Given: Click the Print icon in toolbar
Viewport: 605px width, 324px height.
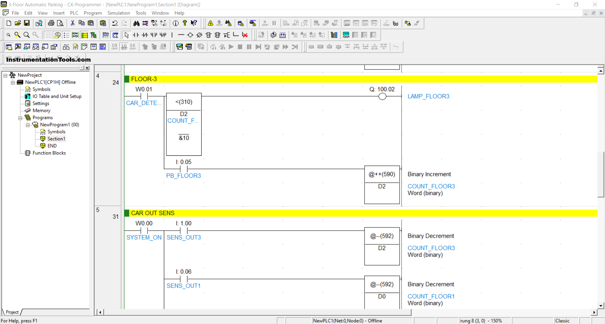Looking at the screenshot, I should 51,23.
